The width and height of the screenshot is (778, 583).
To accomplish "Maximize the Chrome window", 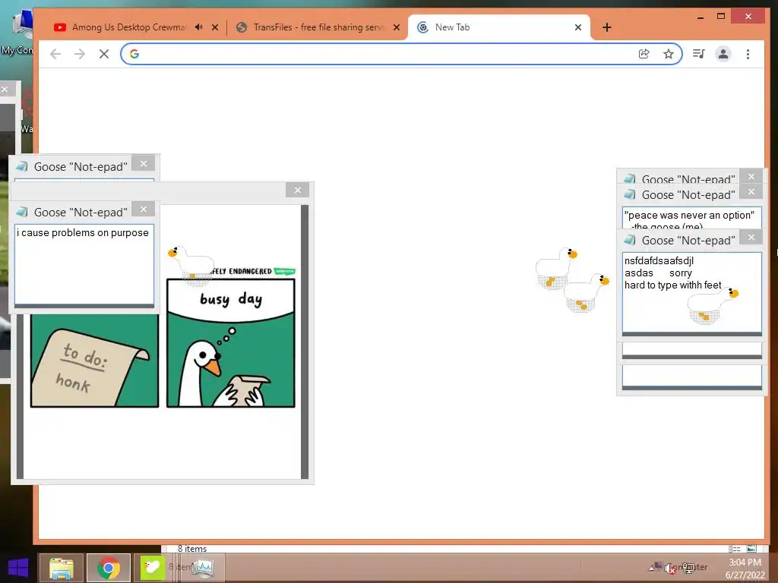I will 721,17.
